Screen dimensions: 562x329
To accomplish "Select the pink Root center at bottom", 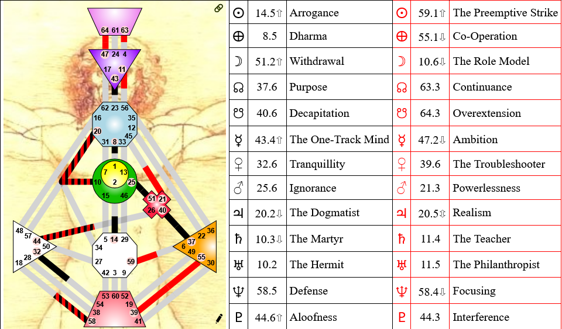I will click(115, 309).
